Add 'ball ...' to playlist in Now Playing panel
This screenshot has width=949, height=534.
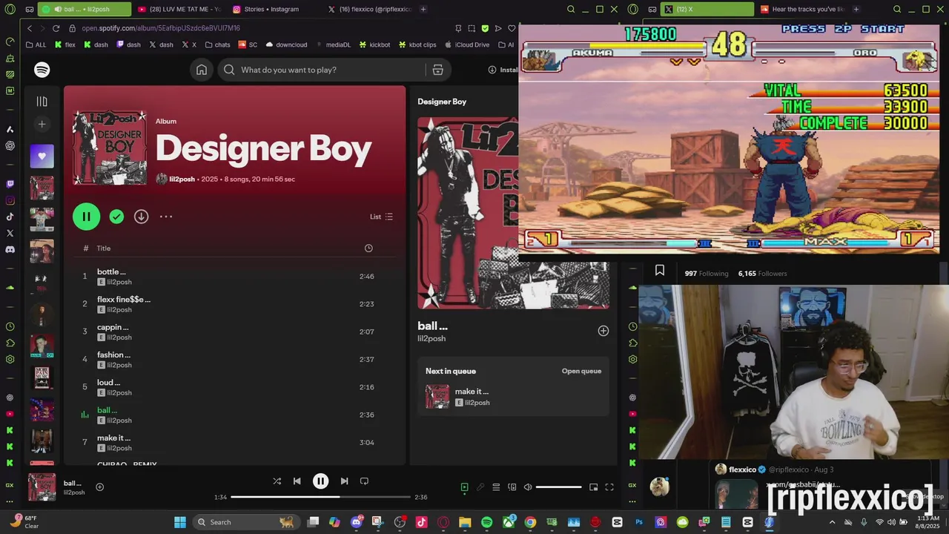tap(604, 331)
